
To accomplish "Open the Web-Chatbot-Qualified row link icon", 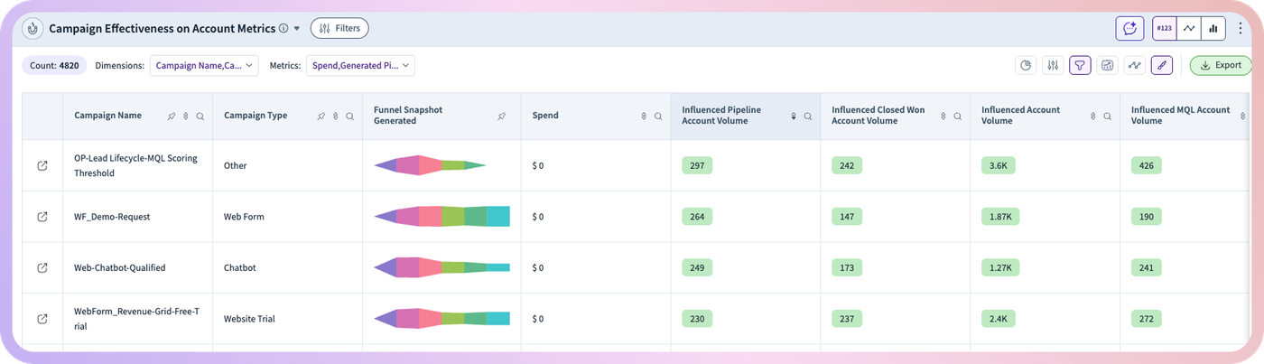I will click(x=42, y=268).
